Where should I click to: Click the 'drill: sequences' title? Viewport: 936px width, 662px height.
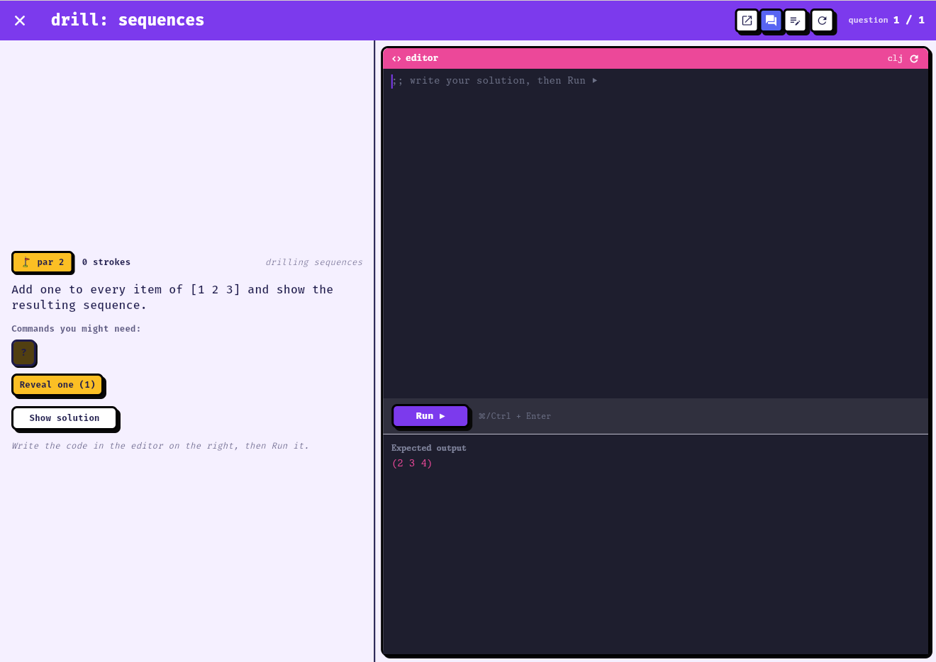click(128, 20)
